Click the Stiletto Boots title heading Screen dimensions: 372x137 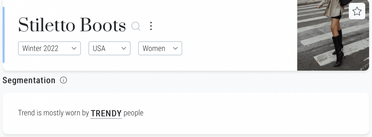click(72, 25)
